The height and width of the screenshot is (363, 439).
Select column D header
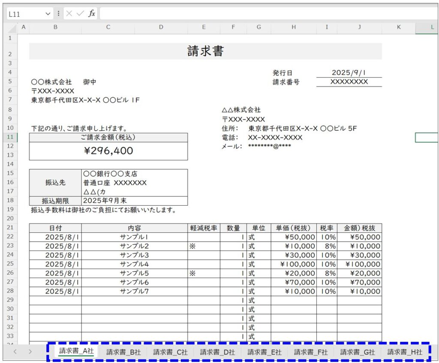coord(161,27)
